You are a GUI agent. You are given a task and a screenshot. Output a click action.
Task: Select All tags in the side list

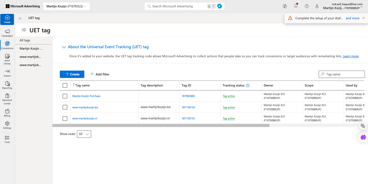click(25, 40)
